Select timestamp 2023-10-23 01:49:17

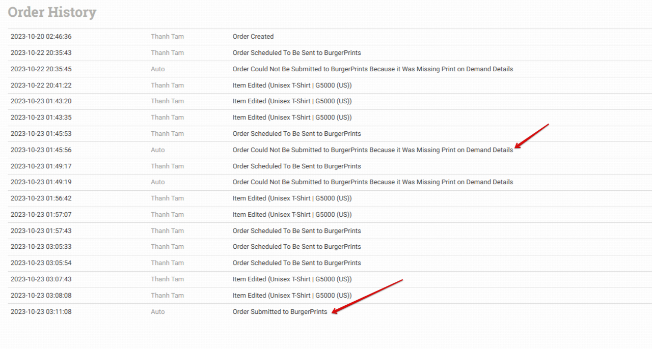pyautogui.click(x=41, y=166)
